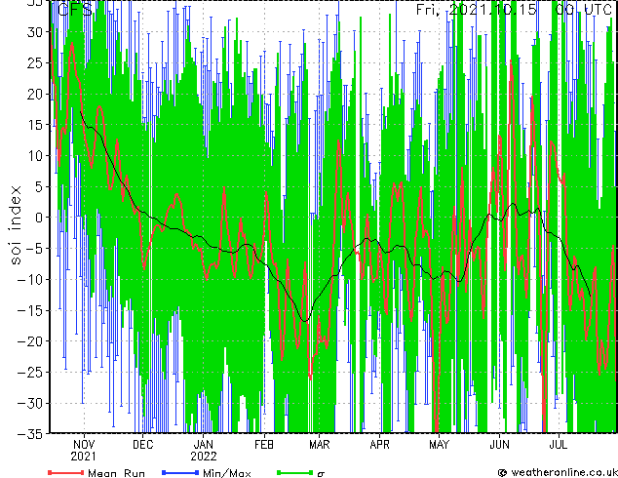The image size is (618, 478).
Task: Click the '-25' y-axis value
Action: pyautogui.click(x=29, y=372)
